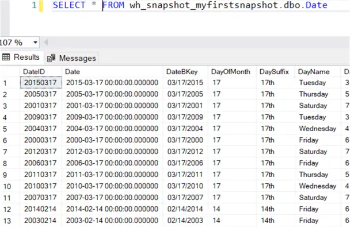The width and height of the screenshot is (350, 227).
Task: Select cell 20140214 in DateID column
Action: point(41,209)
